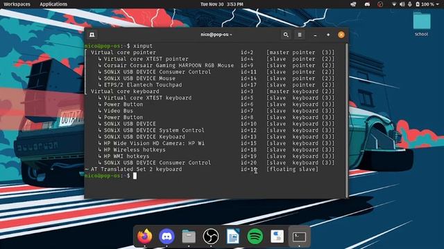444x249 pixels.
Task: Click 'HP Wide Vision HD Camera' row
Action: 154,143
